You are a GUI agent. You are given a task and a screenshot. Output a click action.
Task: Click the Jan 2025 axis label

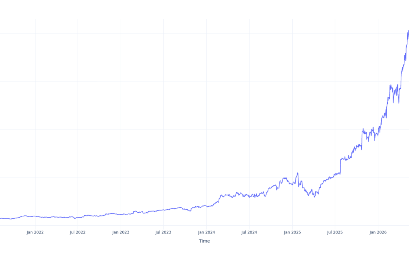pos(292,232)
